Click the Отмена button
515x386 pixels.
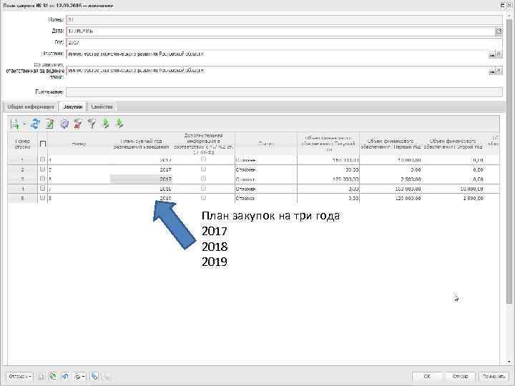460,377
